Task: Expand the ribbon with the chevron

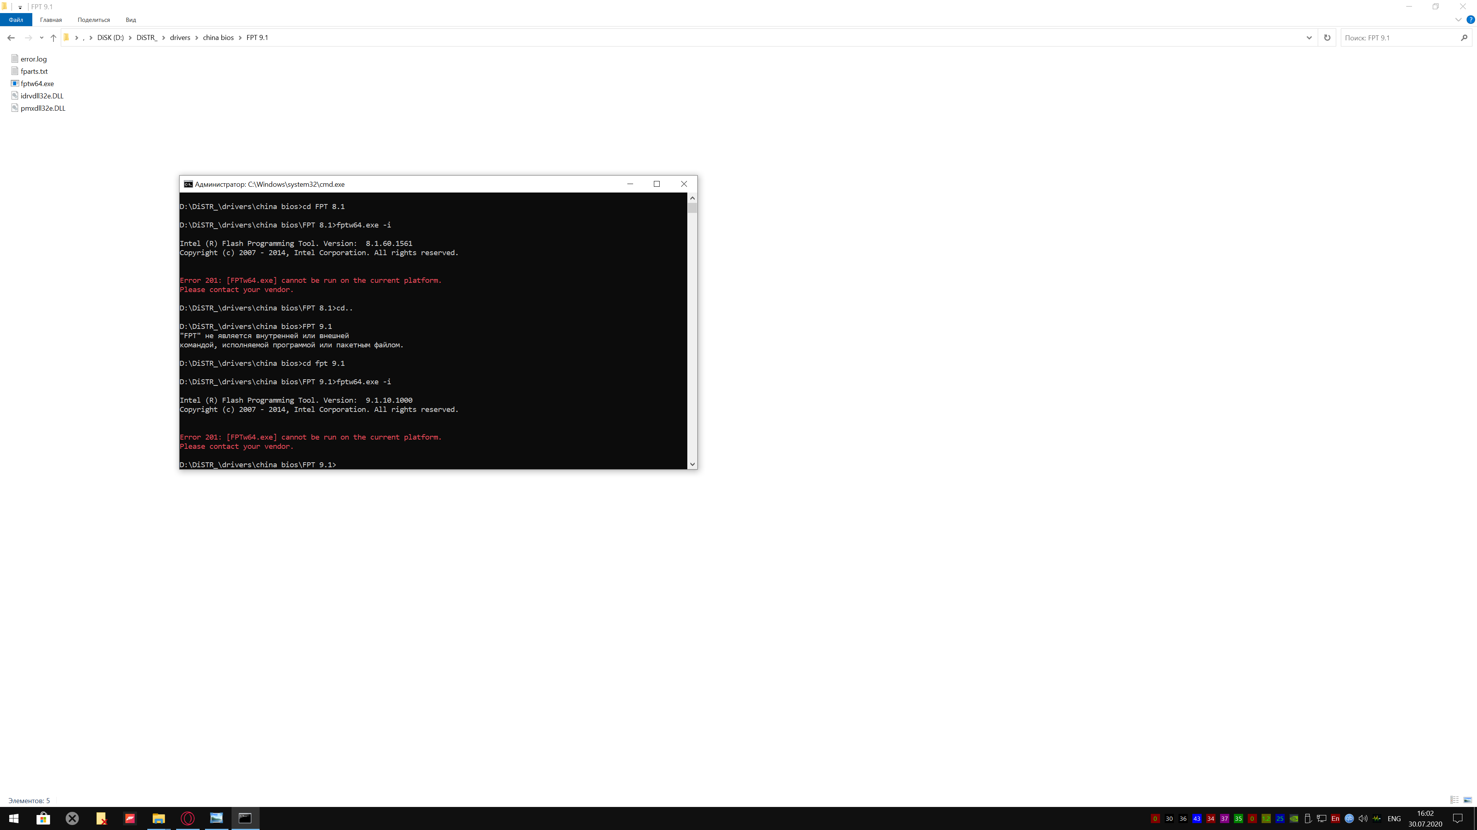Action: (1458, 20)
